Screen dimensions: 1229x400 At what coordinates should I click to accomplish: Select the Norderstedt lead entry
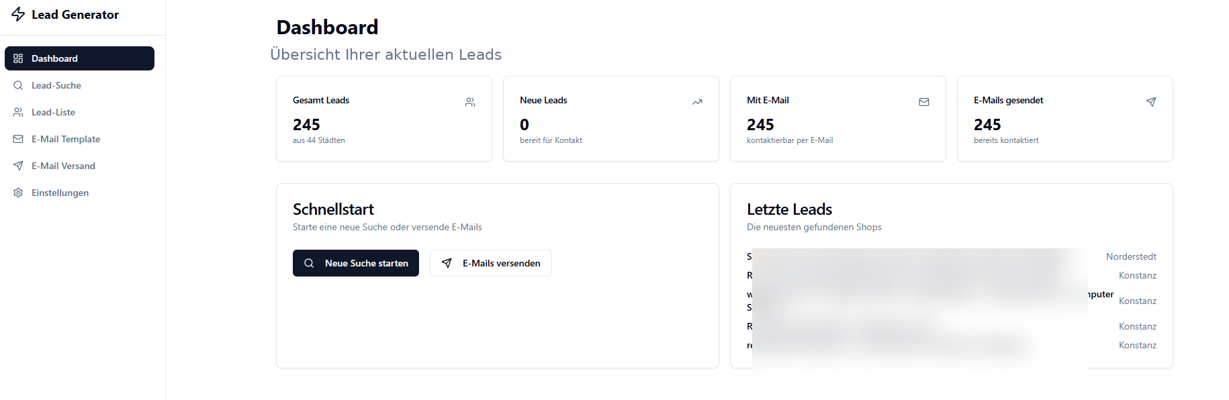pyautogui.click(x=952, y=256)
